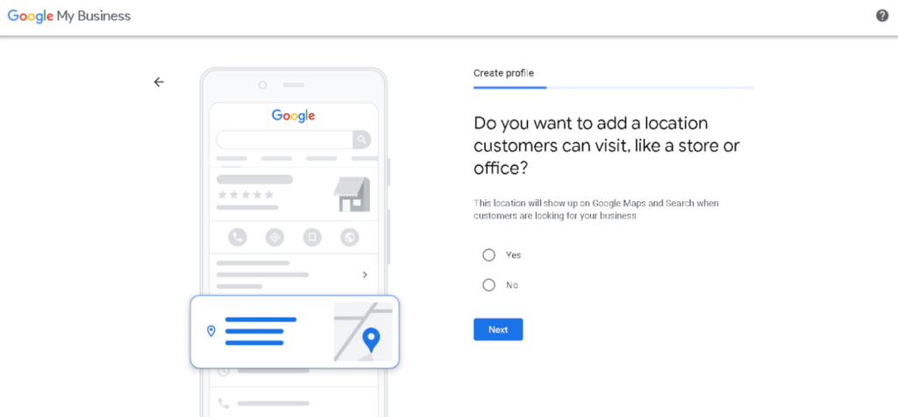This screenshot has width=898, height=417.
Task: Click the search magnifier in phone illustration
Action: tap(361, 140)
